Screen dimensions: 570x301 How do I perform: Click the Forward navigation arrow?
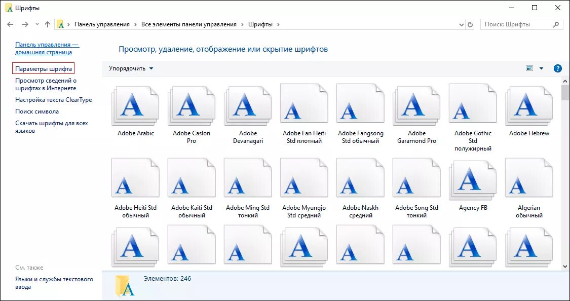tap(25, 24)
